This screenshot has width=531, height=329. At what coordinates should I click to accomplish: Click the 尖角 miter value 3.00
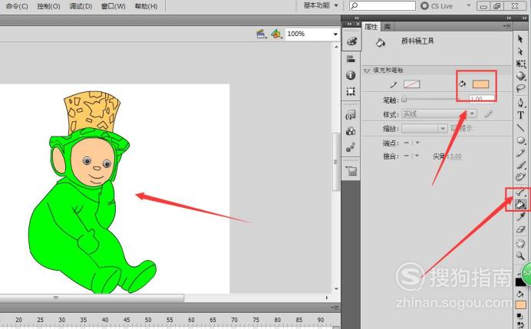point(456,156)
